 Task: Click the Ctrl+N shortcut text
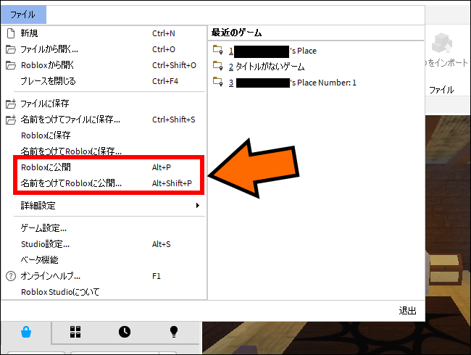(x=164, y=33)
